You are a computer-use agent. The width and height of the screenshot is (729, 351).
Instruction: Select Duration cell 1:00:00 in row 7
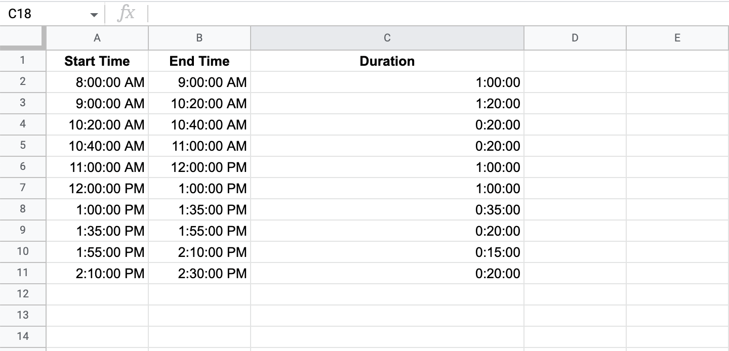point(387,188)
